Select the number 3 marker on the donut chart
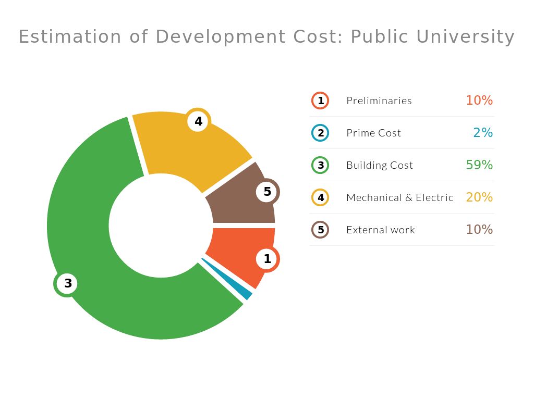This screenshot has width=534, height=400. 67,284
